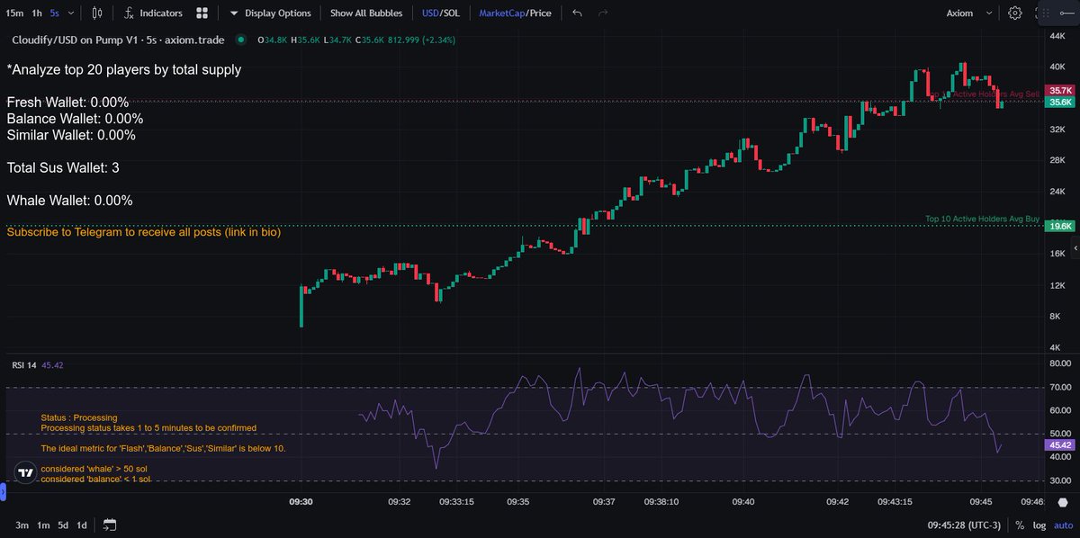Click the undo arrow icon
The image size is (1080, 538).
click(576, 13)
